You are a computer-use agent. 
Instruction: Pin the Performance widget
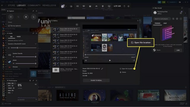click(x=33, y=81)
